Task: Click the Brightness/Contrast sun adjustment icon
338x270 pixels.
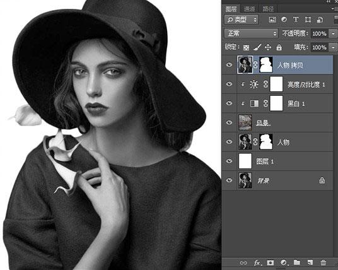Action: 254,85
